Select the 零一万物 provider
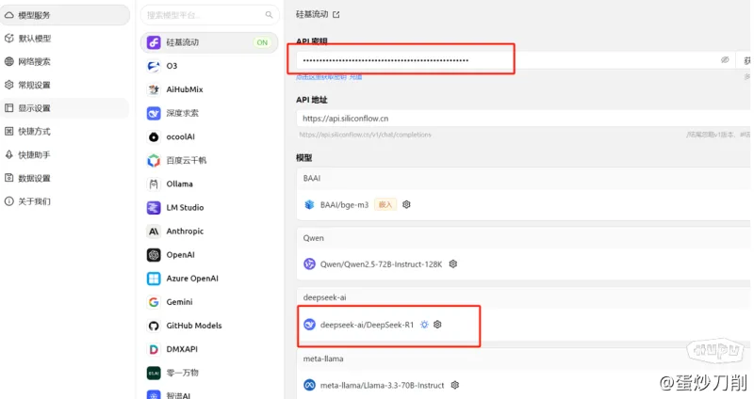The height and width of the screenshot is (399, 754). (209, 373)
